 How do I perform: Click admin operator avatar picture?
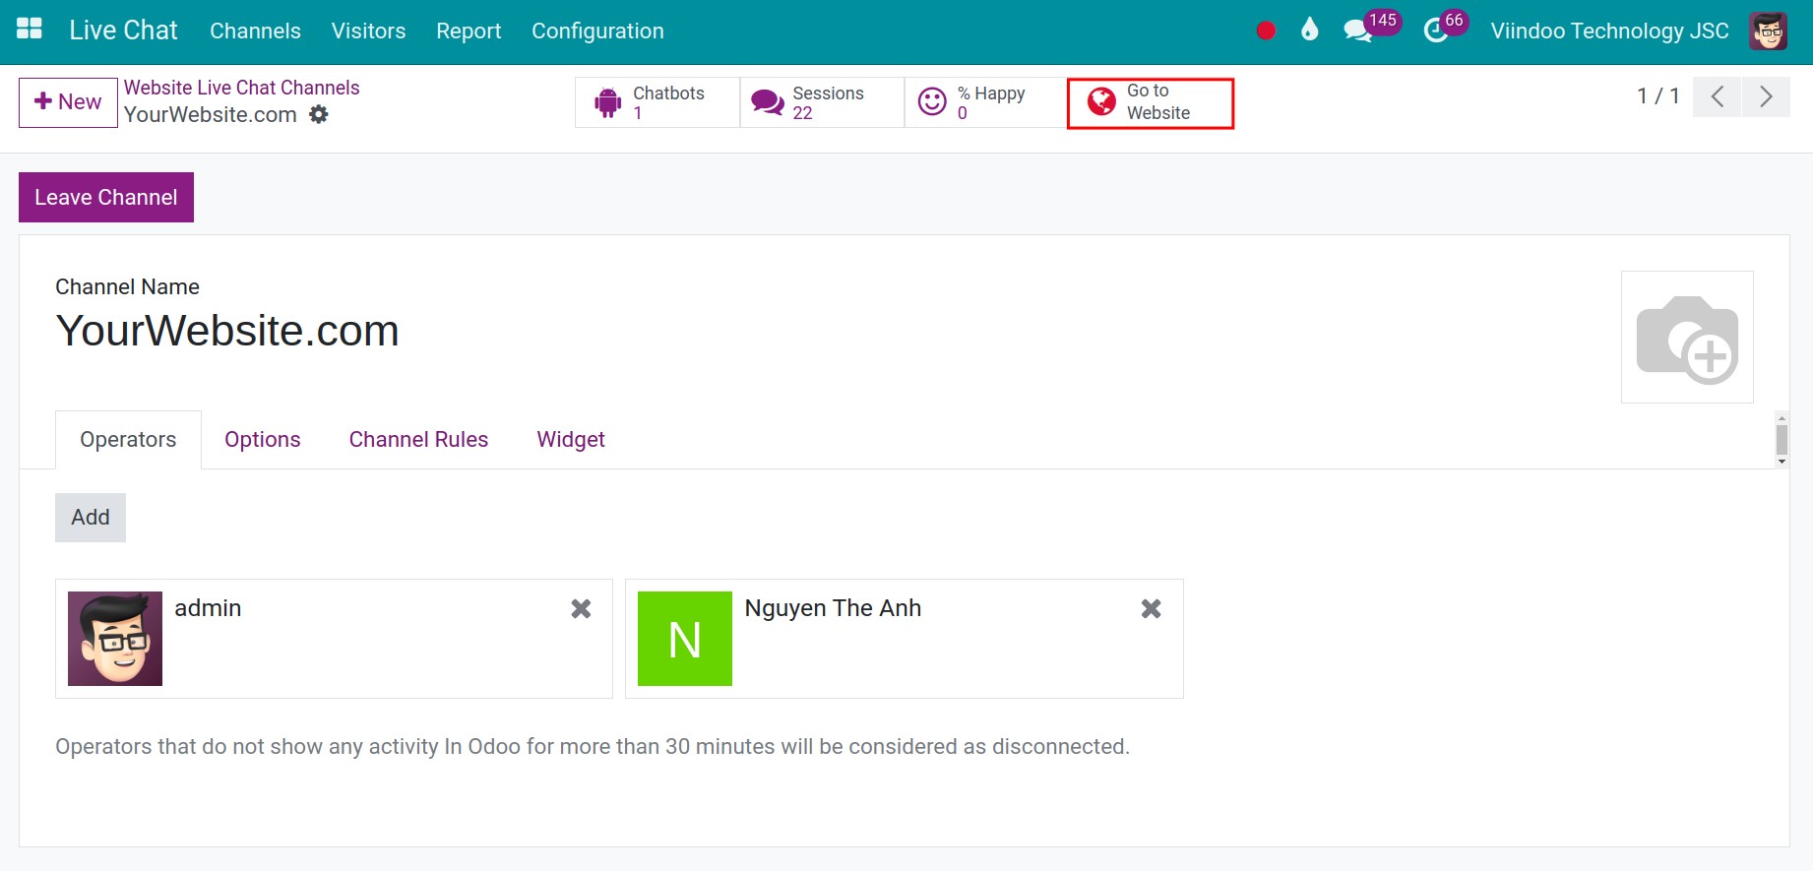(115, 639)
